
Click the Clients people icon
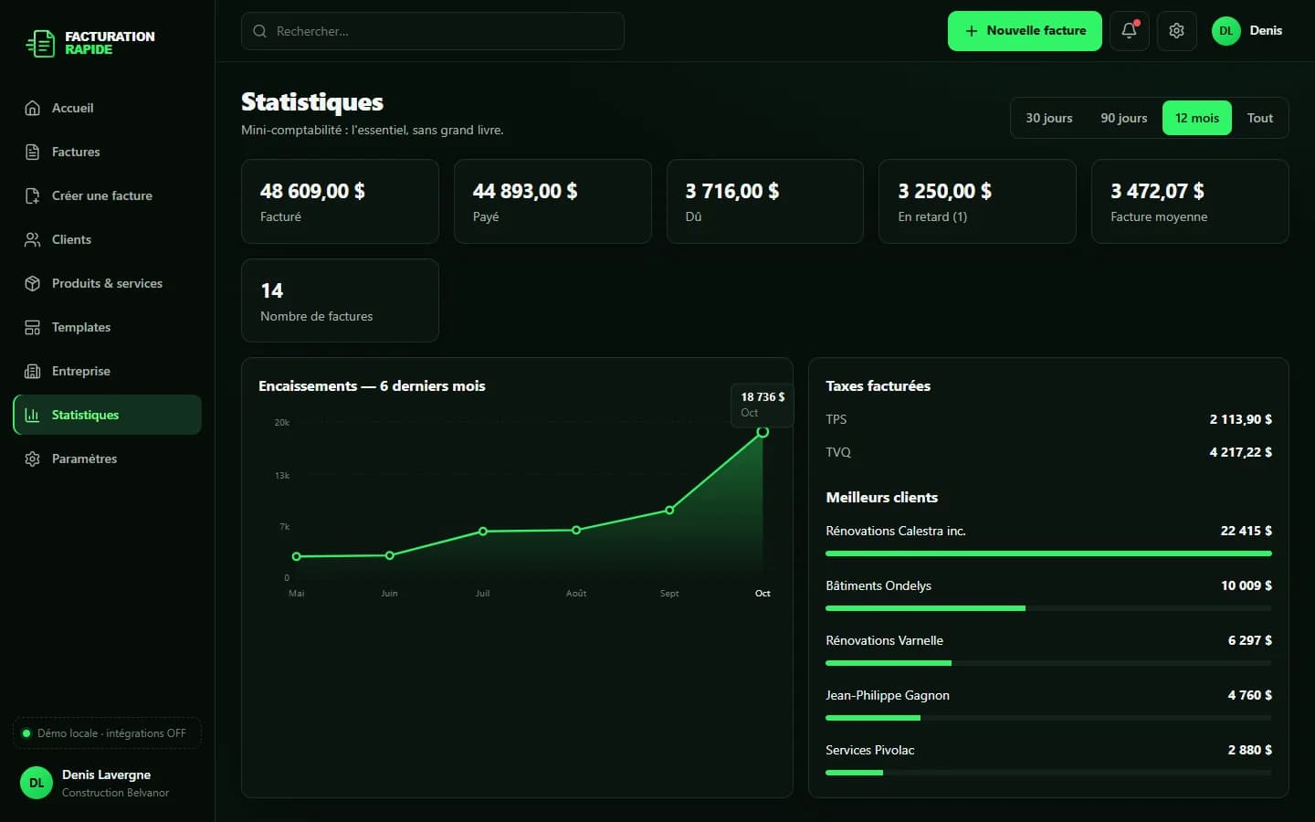pos(33,239)
